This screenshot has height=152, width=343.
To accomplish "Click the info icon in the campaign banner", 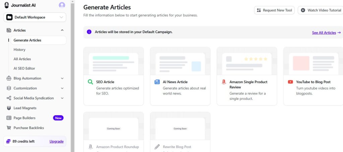I will tap(89, 32).
